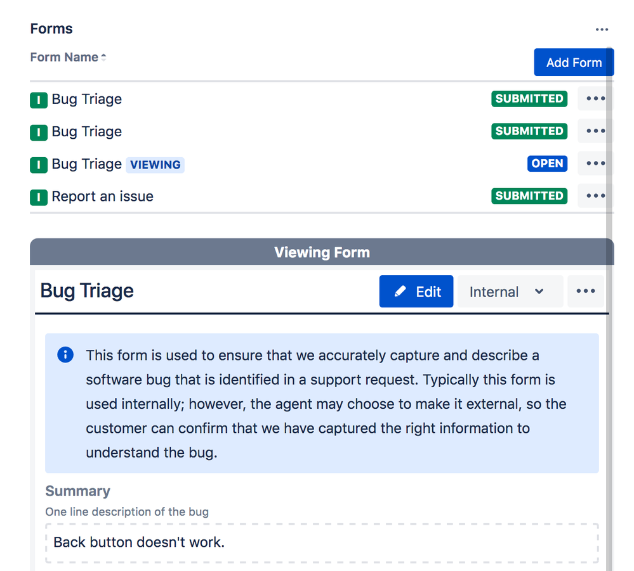Open actions menu for the open Bug Triage form
The width and height of the screenshot is (634, 571).
(x=595, y=163)
